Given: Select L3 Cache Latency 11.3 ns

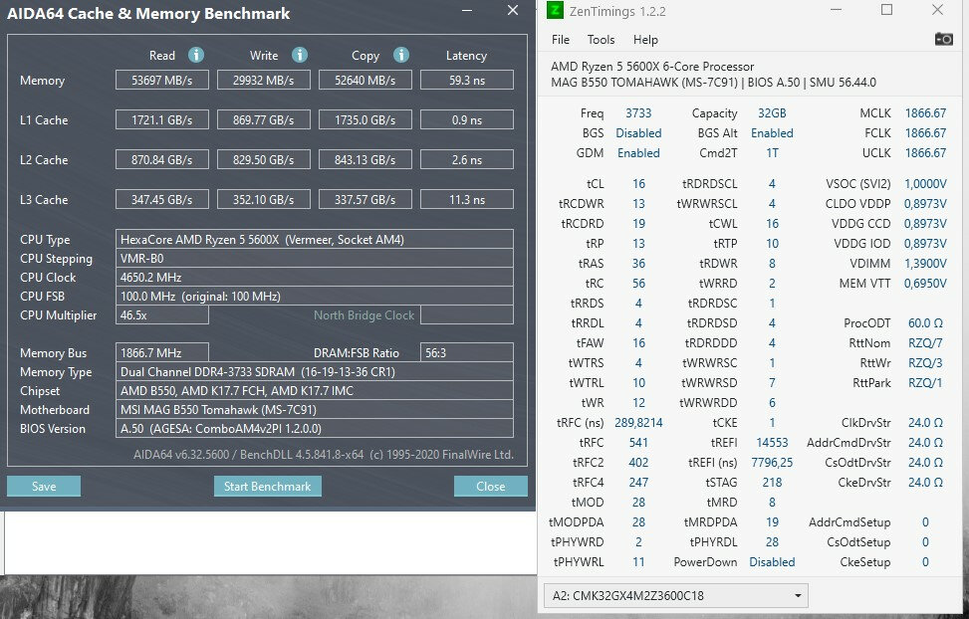Looking at the screenshot, I should point(467,200).
